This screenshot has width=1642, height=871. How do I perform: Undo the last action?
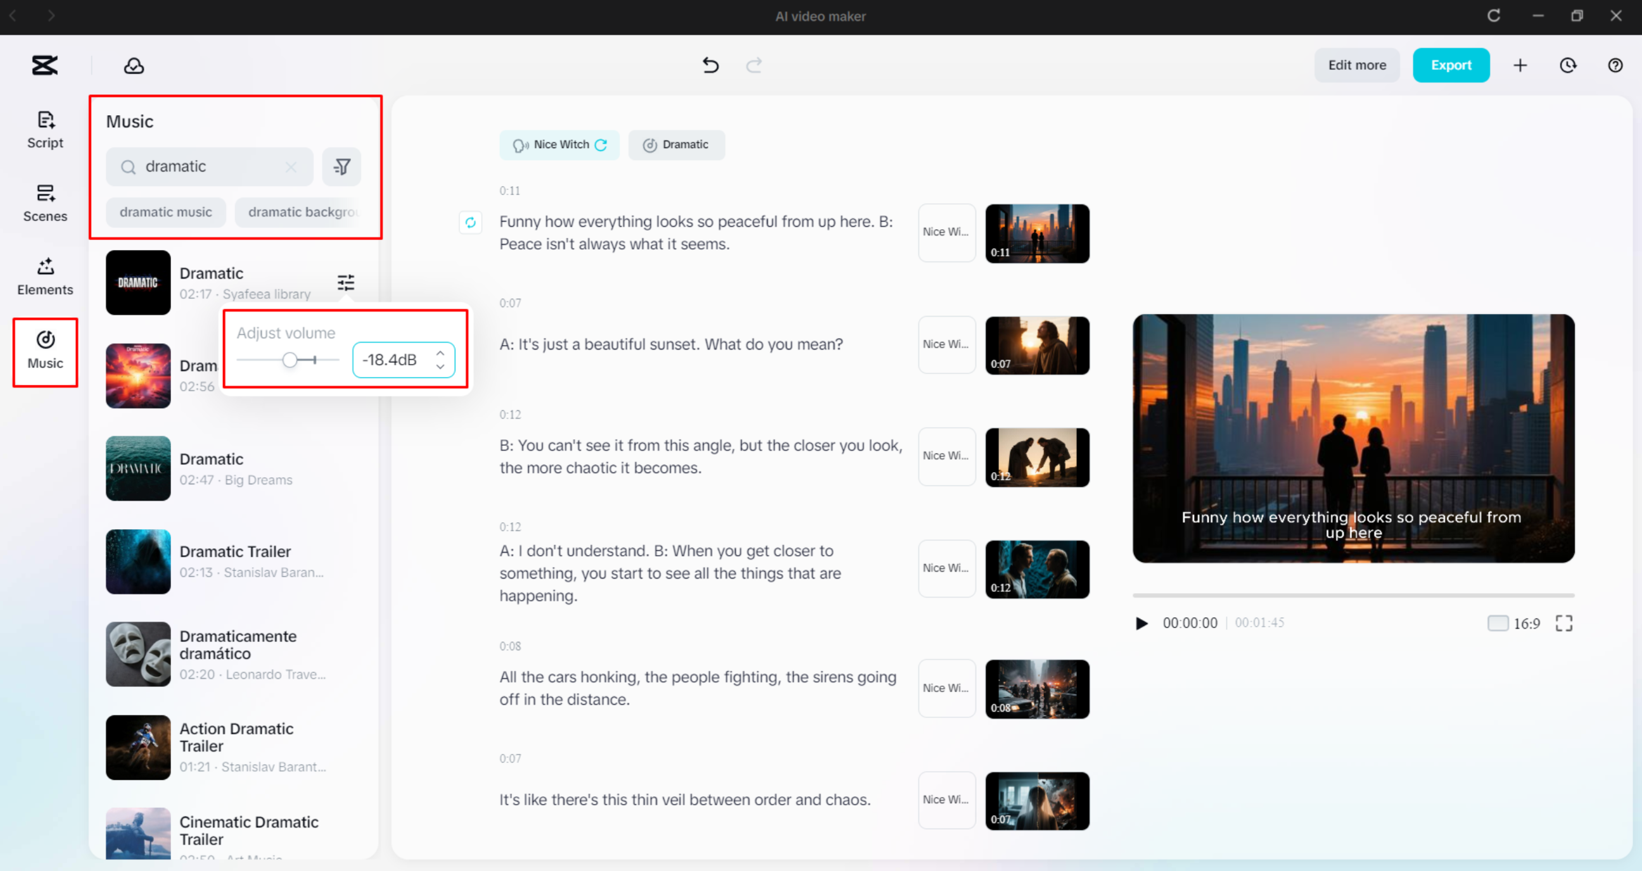tap(710, 65)
